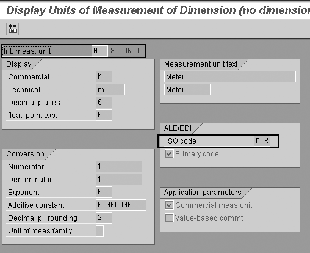Select the Int. meas. unit field
The height and width of the screenshot is (253, 310).
99,51
